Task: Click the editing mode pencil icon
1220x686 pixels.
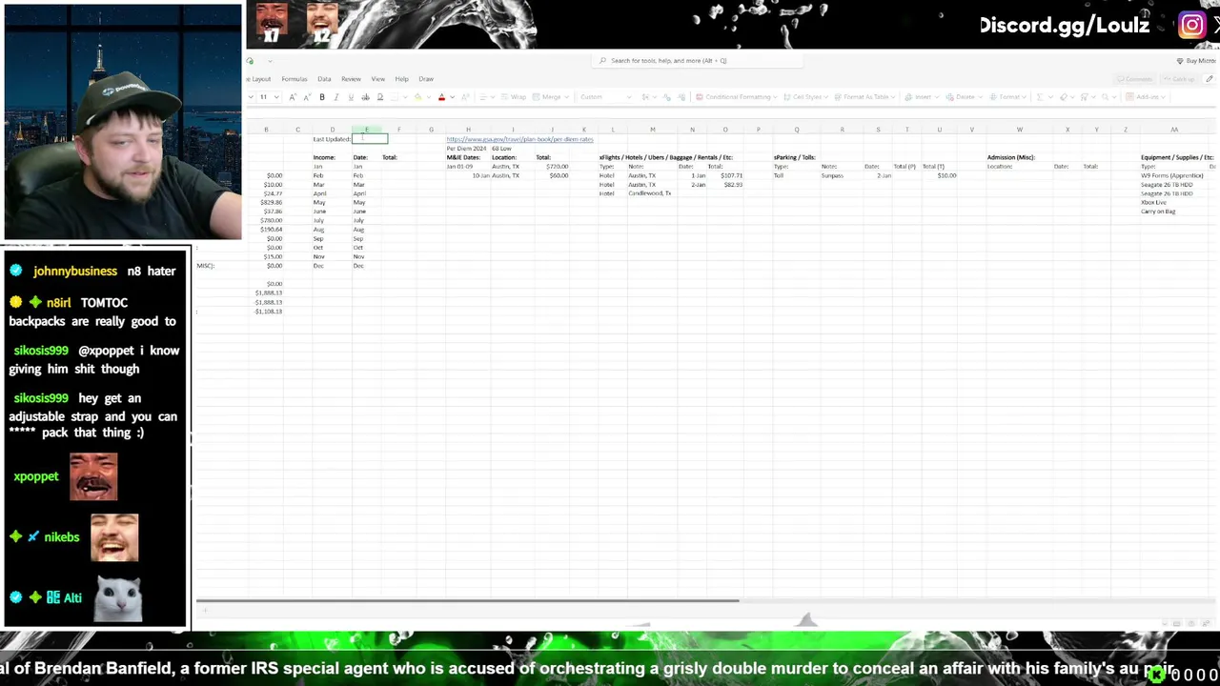Action: pos(1210,79)
